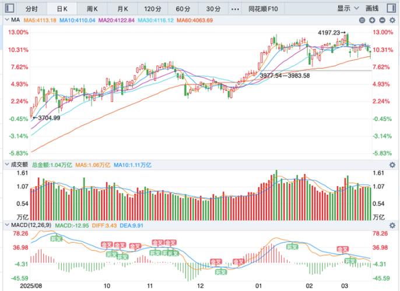Switch to the 周K weekly tab
The height and width of the screenshot is (291, 400).
point(92,9)
